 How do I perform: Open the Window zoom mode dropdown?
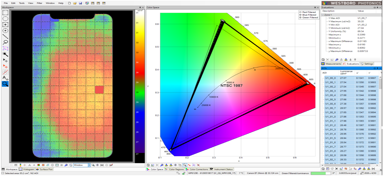click(89, 165)
